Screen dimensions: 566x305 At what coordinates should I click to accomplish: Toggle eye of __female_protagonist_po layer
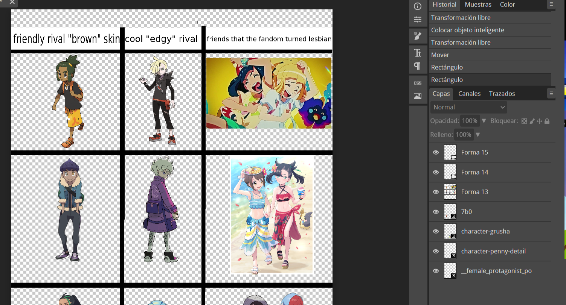tap(436, 271)
